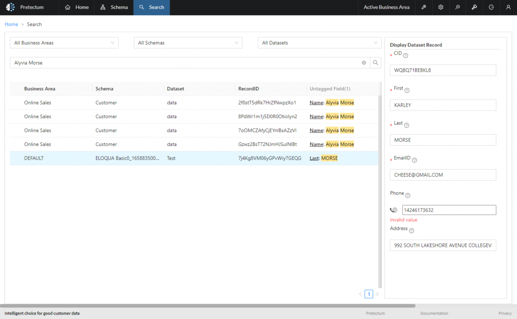Select record 8PdWr1m1j5D0R0Otiolyn2

194,117
